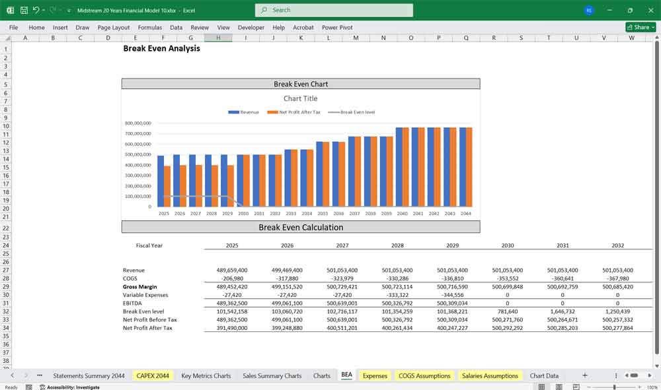Select the CAPEX 2044 sheet tab
This screenshot has width=661, height=390.
(x=153, y=375)
